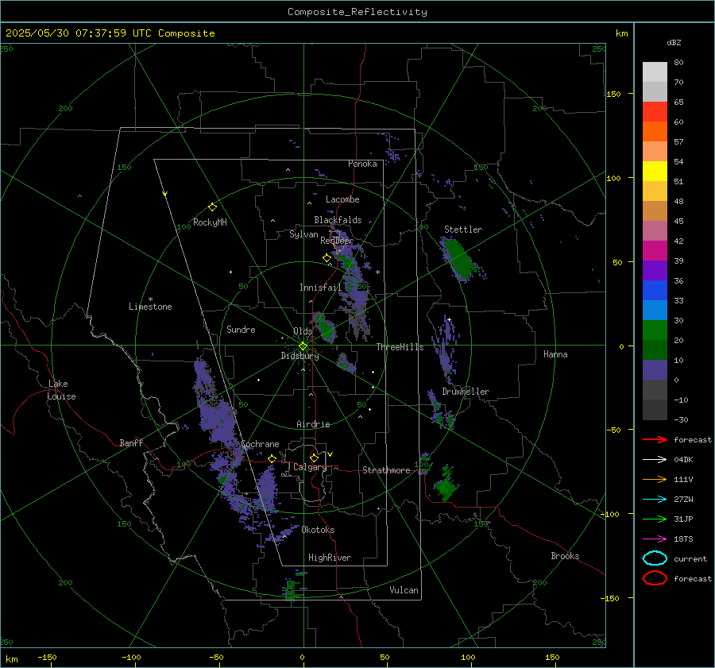Choose blue swatch between 36 and 33
This screenshot has width=715, height=668.
[x=655, y=291]
